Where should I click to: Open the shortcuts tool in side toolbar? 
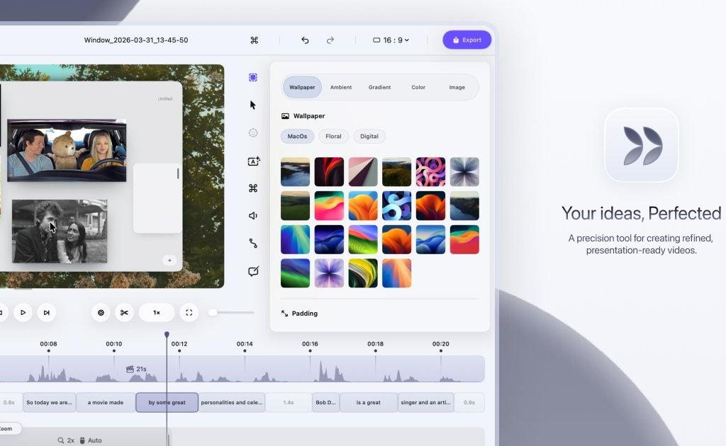coord(253,188)
